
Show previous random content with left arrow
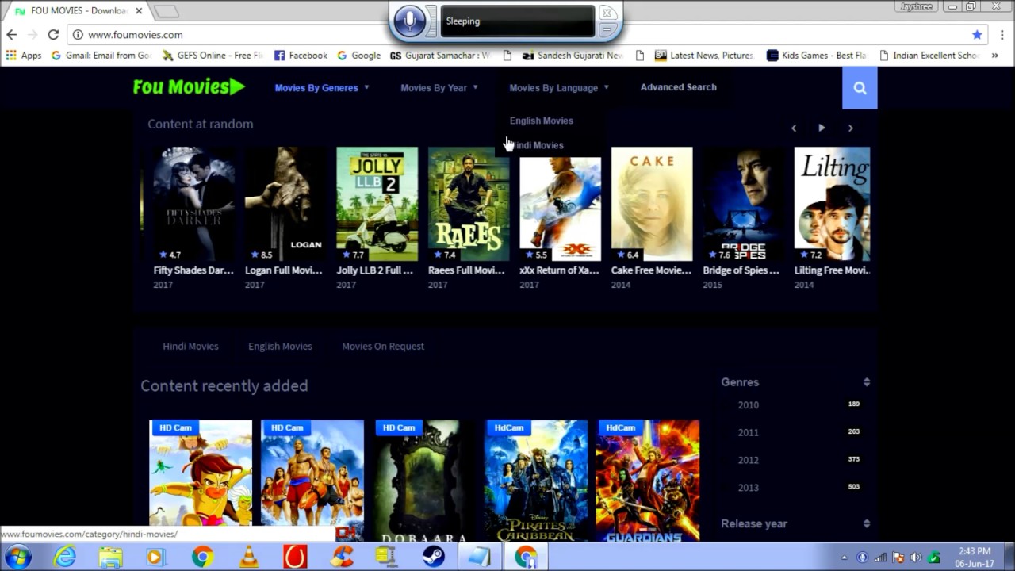tap(793, 128)
